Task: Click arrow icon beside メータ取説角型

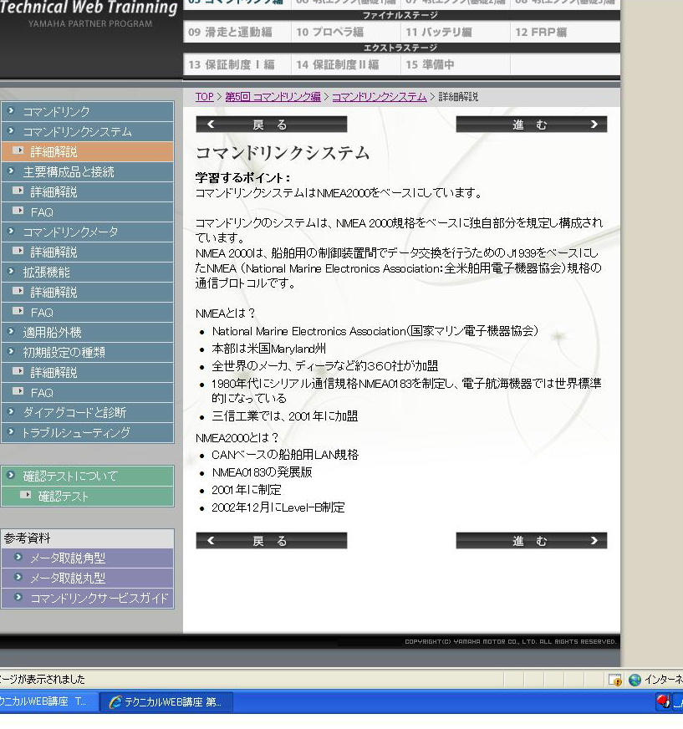Action: point(18,557)
